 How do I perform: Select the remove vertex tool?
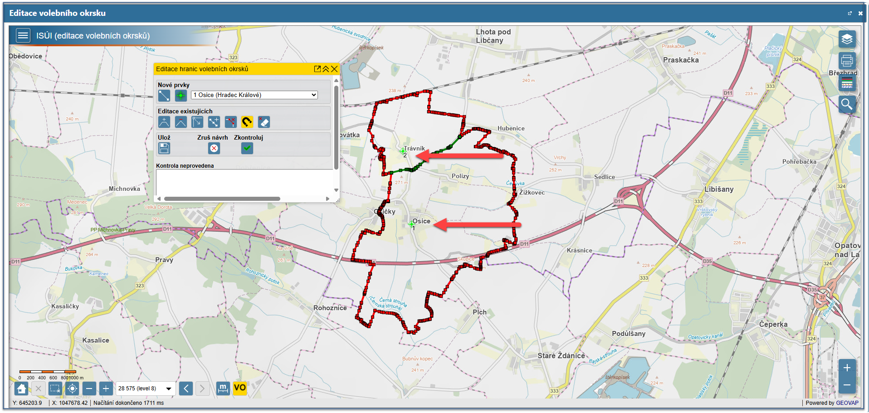181,122
